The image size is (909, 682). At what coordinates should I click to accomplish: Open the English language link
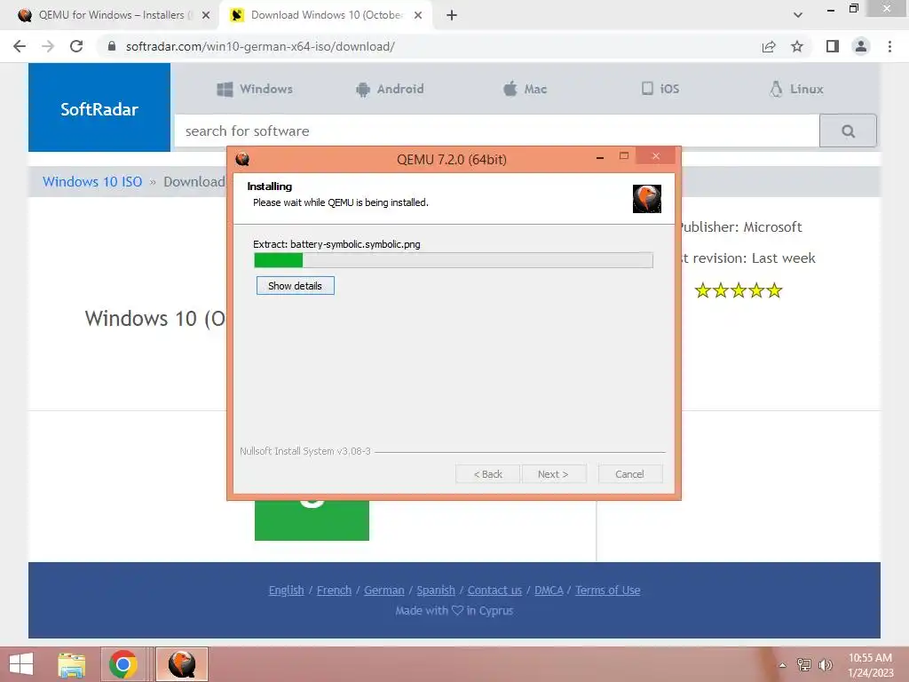click(287, 590)
